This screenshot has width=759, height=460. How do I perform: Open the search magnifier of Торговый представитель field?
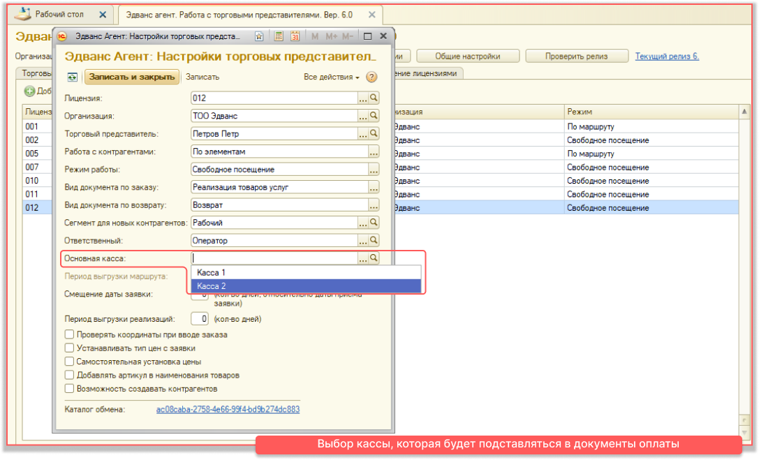click(374, 133)
